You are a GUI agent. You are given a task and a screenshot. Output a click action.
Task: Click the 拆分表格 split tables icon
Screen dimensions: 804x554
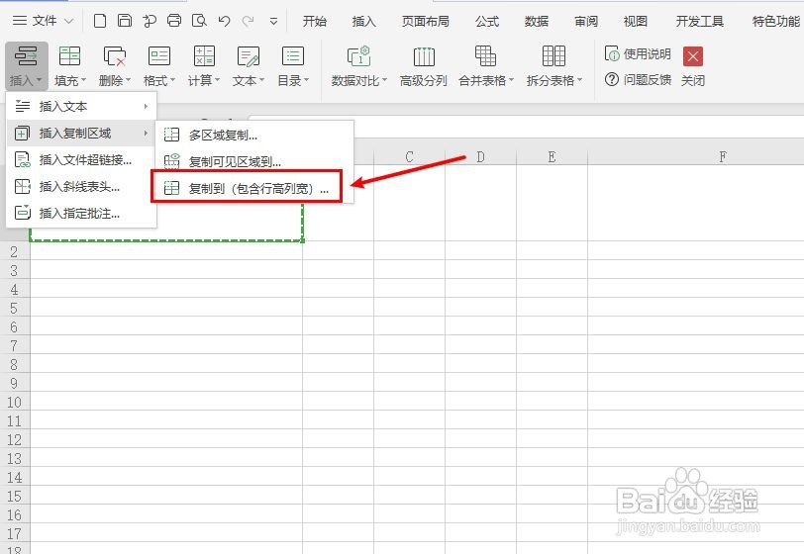553,55
